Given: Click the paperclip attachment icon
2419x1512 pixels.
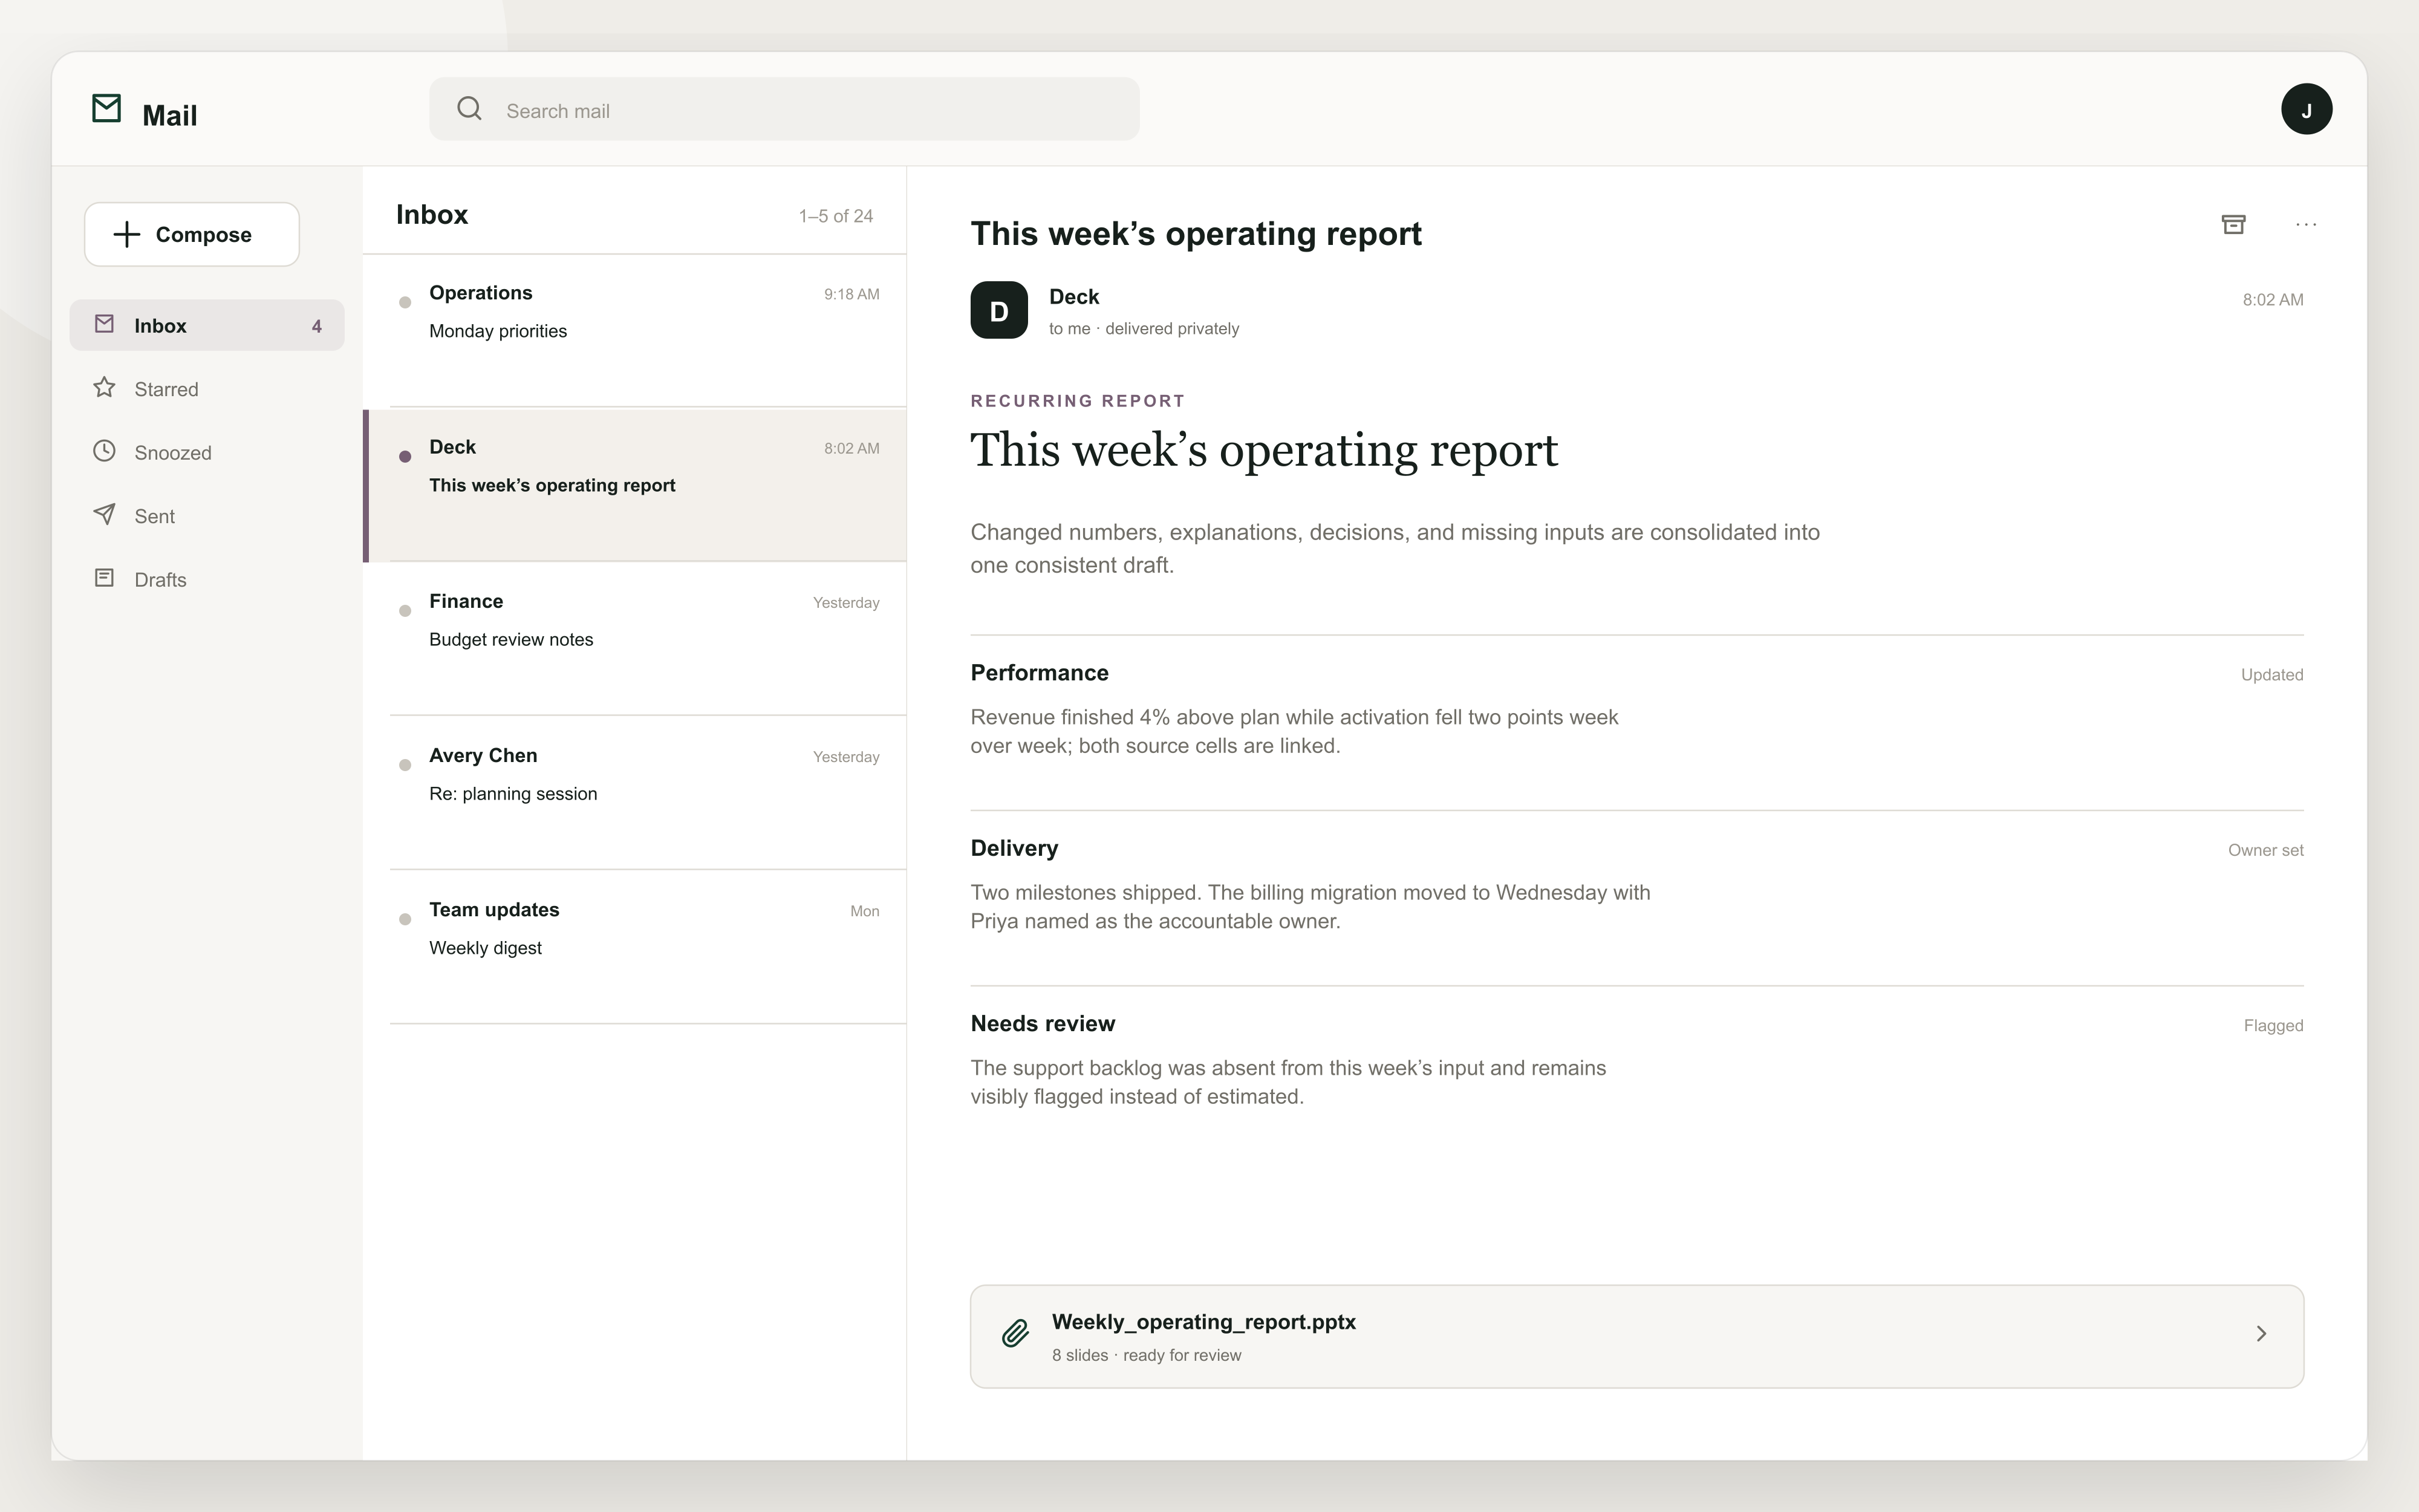Looking at the screenshot, I should 1015,1333.
